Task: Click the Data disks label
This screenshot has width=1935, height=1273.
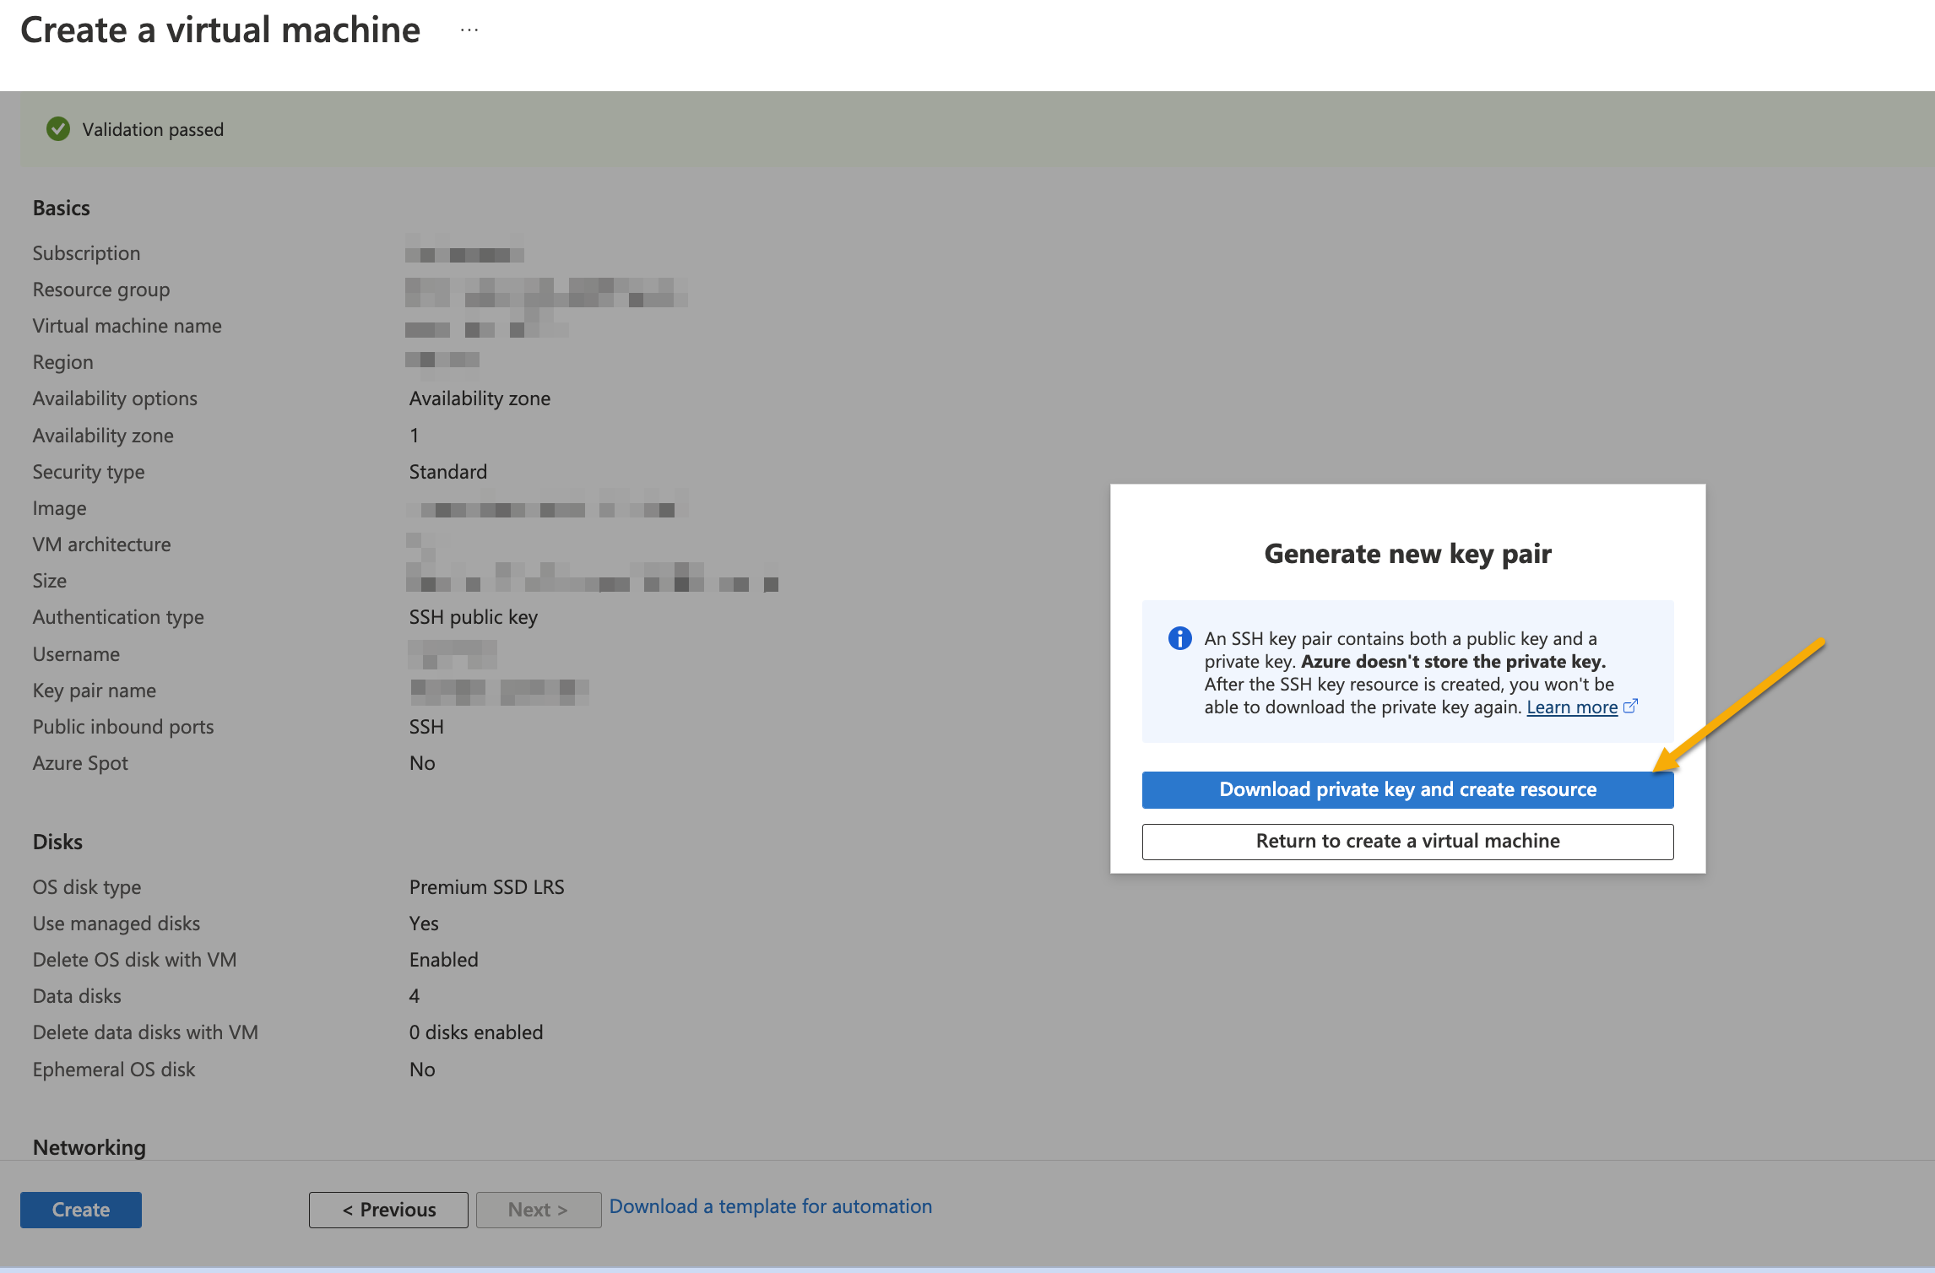Action: (x=77, y=996)
